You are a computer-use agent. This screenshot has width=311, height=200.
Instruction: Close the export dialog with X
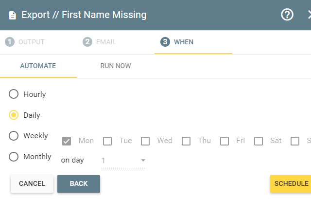pyautogui.click(x=309, y=15)
